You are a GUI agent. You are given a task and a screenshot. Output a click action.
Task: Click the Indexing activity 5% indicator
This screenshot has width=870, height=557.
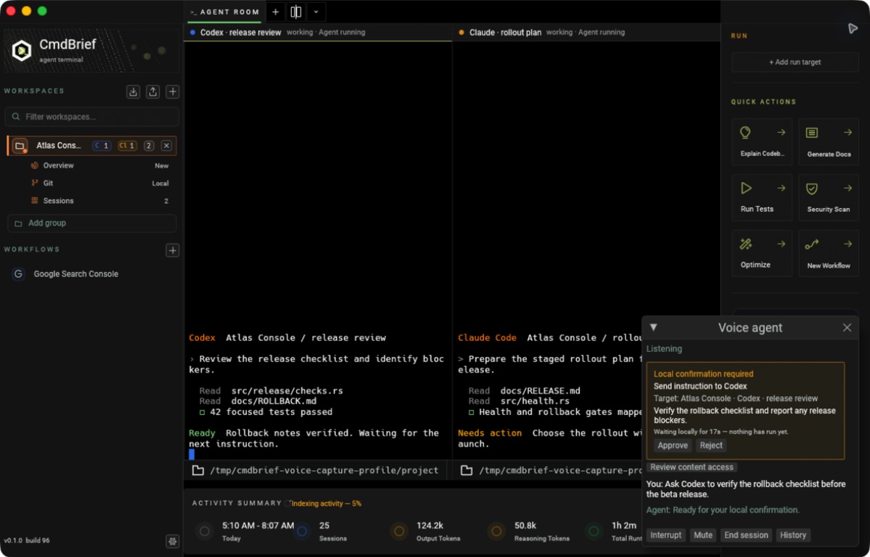pos(322,504)
